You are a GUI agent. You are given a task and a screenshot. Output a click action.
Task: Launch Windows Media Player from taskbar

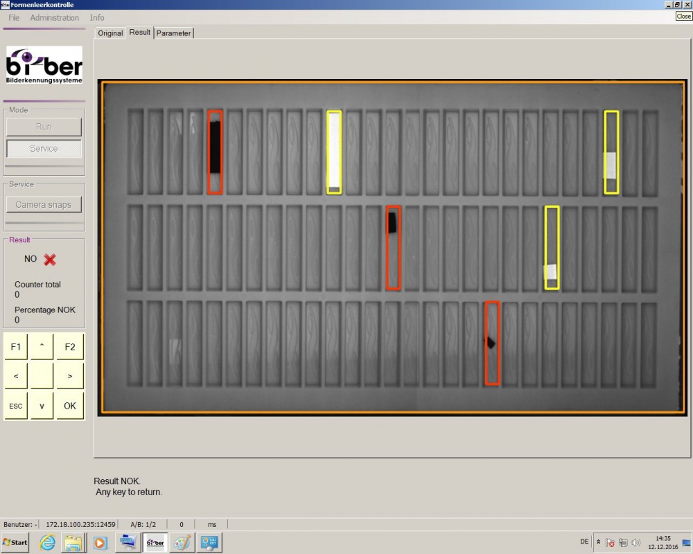(100, 542)
